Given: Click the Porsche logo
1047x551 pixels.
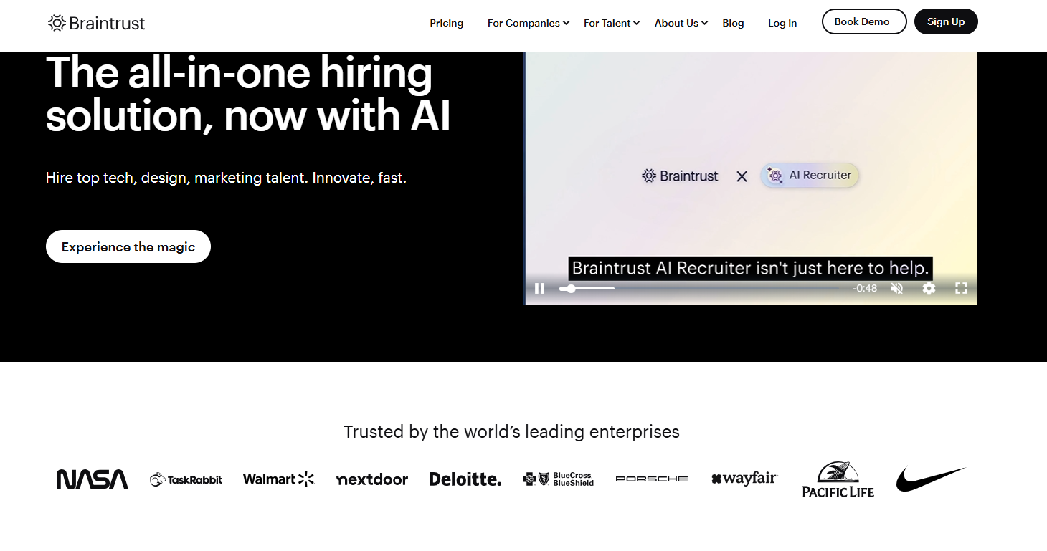Looking at the screenshot, I should coord(652,479).
